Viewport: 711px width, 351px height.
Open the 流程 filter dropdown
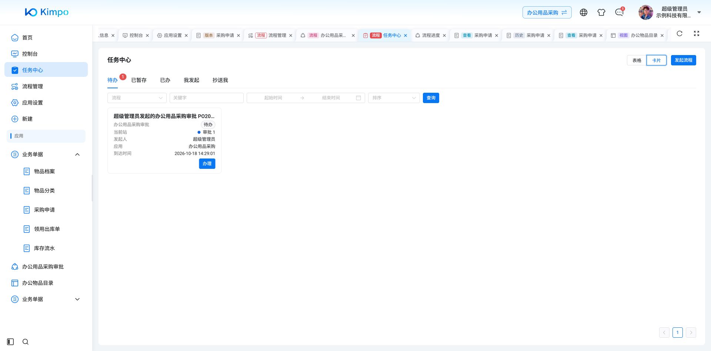click(x=137, y=98)
